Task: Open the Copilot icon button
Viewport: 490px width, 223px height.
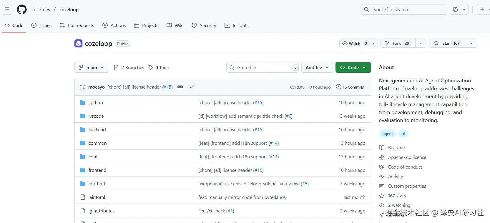Action: (x=455, y=9)
